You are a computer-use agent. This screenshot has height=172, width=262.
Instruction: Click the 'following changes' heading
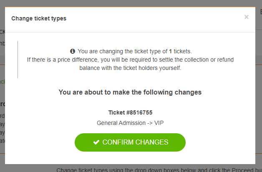pos(130,92)
